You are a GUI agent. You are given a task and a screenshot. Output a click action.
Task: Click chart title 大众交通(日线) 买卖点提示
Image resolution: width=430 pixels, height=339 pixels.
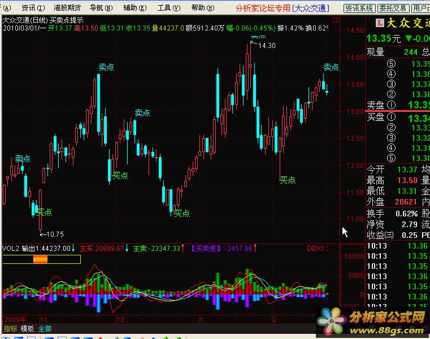coord(43,20)
